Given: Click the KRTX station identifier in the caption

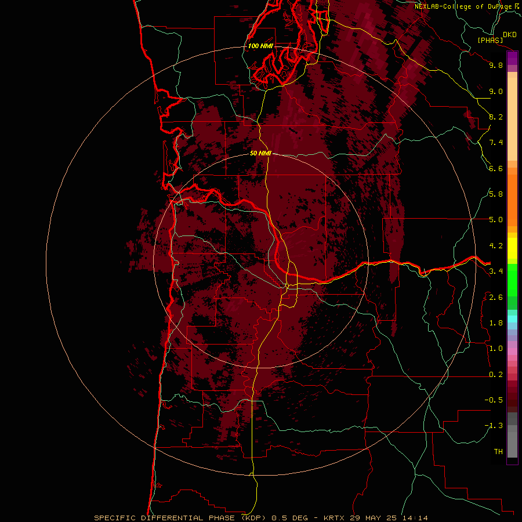Looking at the screenshot, I should click(335, 518).
